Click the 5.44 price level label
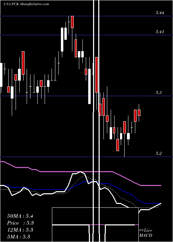Viewport: 173px width, 242px height. [160, 13]
